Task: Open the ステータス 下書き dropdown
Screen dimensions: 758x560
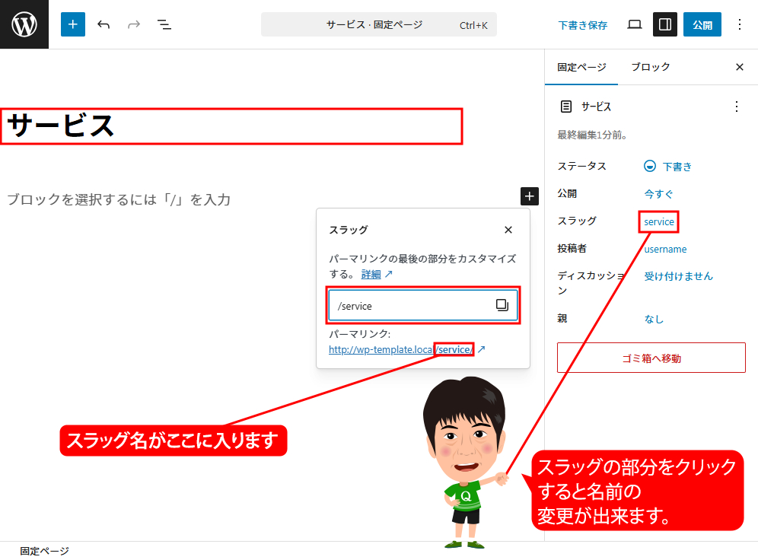Action: (668, 166)
